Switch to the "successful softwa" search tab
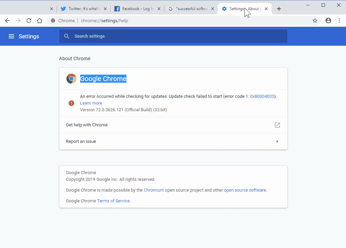 (x=191, y=9)
